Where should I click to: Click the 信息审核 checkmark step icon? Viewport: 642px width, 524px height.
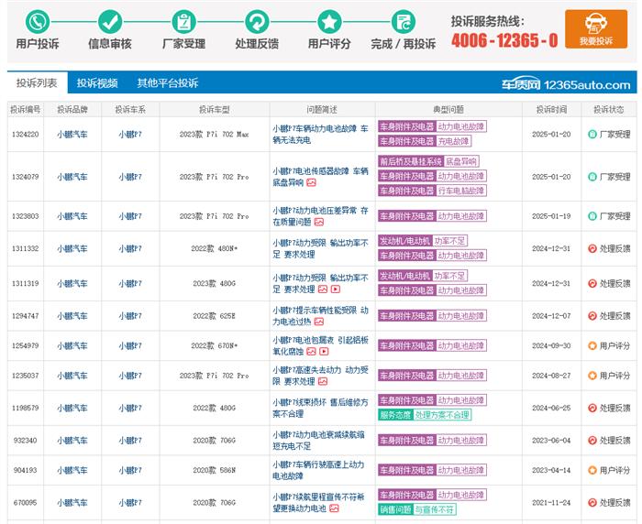click(x=110, y=22)
